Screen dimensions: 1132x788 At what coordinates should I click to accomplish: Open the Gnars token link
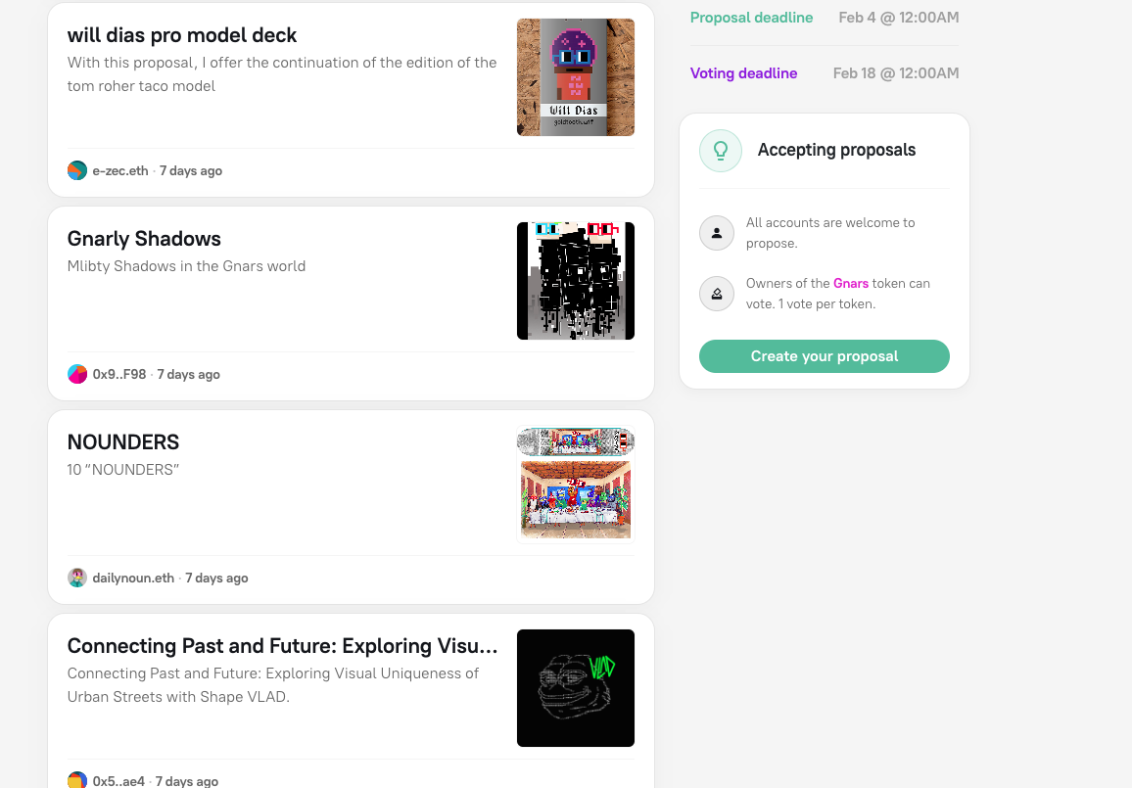(x=851, y=283)
